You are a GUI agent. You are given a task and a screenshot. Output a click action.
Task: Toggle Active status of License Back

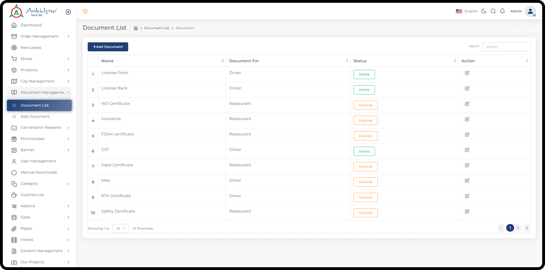(364, 90)
